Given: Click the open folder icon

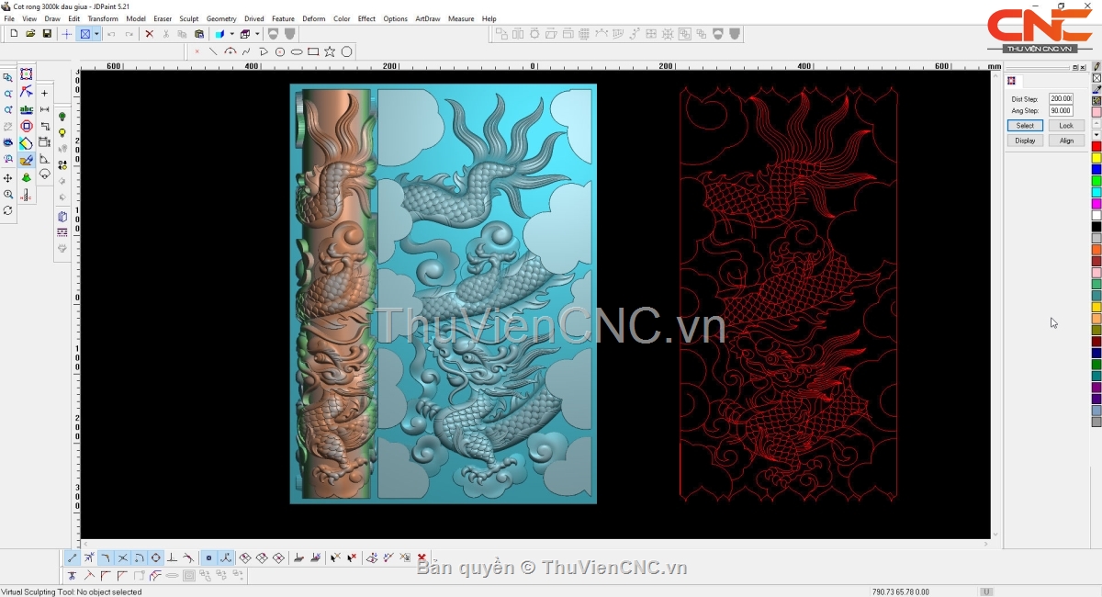Looking at the screenshot, I should pos(30,34).
